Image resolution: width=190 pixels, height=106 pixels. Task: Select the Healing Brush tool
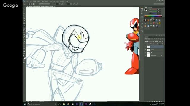(x=24, y=23)
